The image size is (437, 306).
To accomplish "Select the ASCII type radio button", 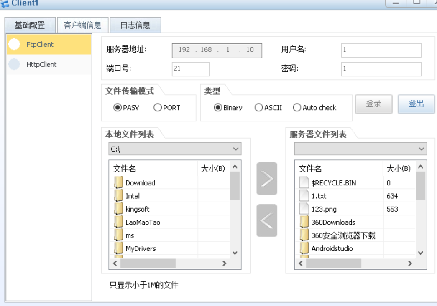I will pyautogui.click(x=258, y=108).
